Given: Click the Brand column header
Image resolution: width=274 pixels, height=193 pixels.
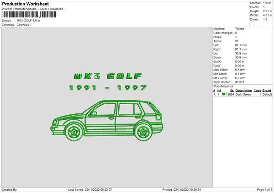Looking at the screenshot, I should (x=267, y=91).
